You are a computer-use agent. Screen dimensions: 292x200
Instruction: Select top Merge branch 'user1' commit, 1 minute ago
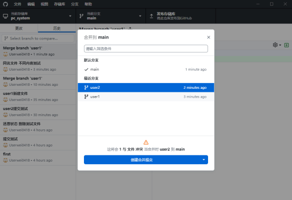point(38,51)
